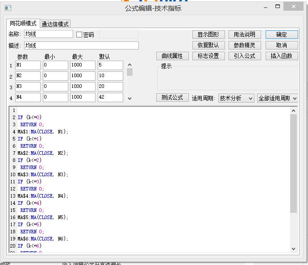The height and width of the screenshot is (265, 308).
Task: Open 显示图形 to show the chart
Action: point(208,34)
